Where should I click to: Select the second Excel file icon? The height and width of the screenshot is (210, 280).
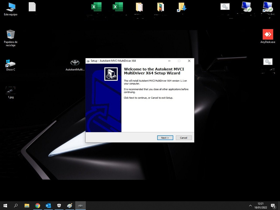118,7
